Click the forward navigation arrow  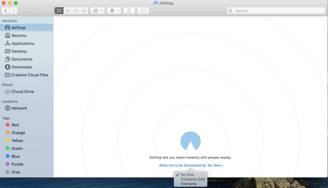tap(14, 11)
